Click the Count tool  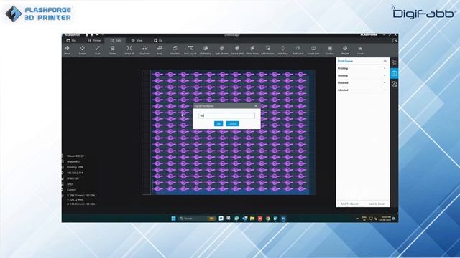(360, 50)
